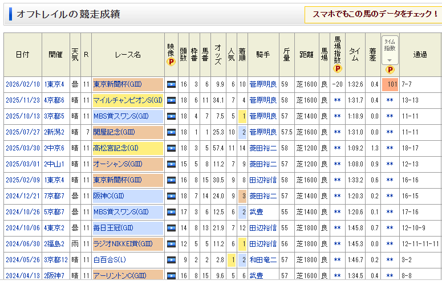
Task: Open the スマホでもこの馬のデータをチェック banner
Action: click(374, 14)
